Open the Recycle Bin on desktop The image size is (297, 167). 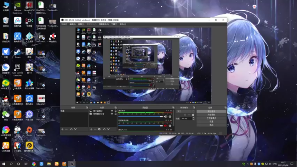(x=6, y=22)
